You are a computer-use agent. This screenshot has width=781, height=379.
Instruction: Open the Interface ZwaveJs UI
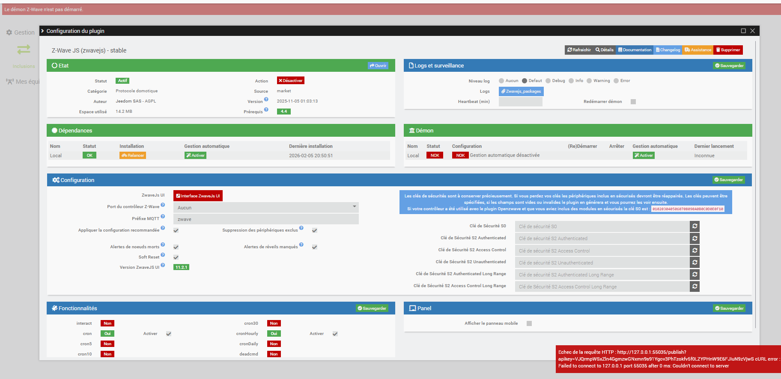click(x=198, y=196)
